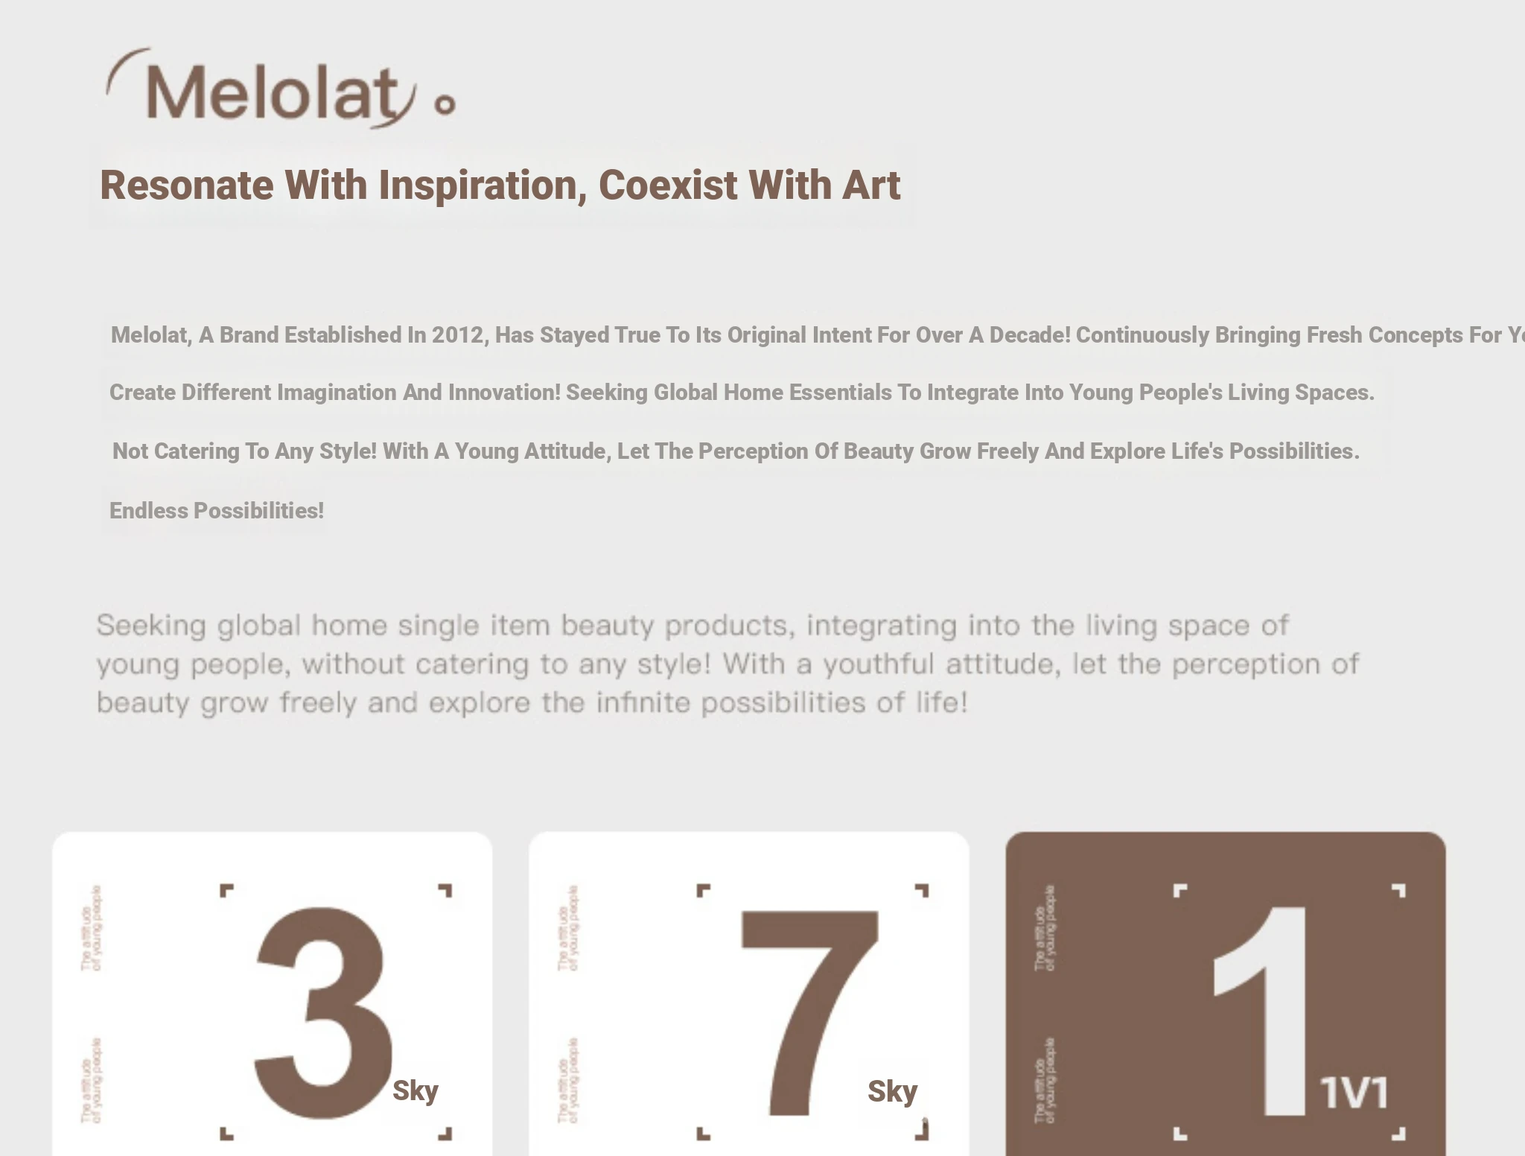Click the small circle beside the Melolat logo
1525x1156 pixels.
pos(445,105)
